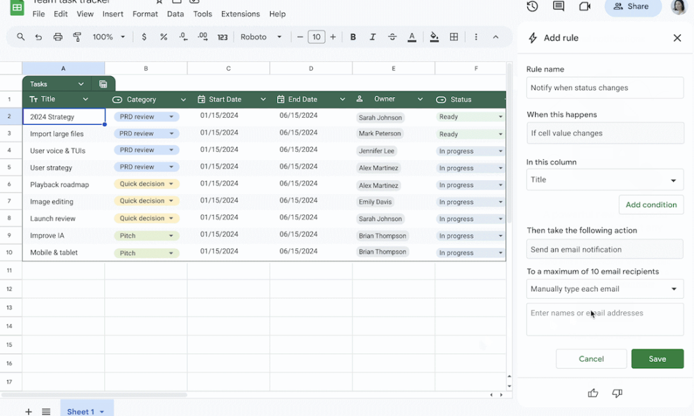Click the Save button
This screenshot has height=416, width=694.
coord(657,359)
